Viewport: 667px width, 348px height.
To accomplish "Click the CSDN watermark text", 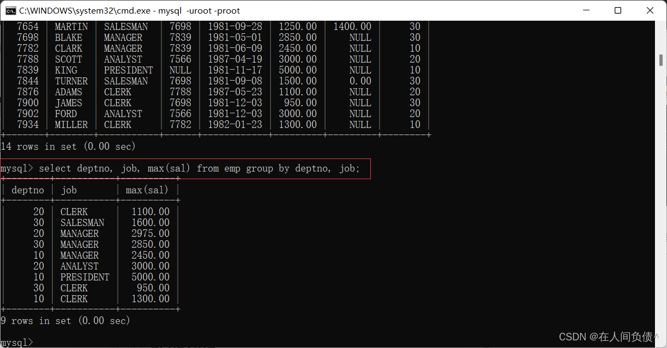I will click(x=608, y=337).
